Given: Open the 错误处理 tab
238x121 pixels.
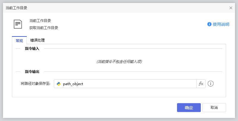Looking at the screenshot, I should click(x=37, y=41).
